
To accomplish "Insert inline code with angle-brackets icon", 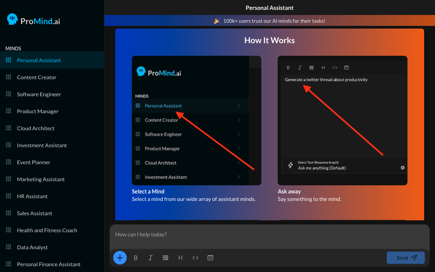I will (x=195, y=258).
